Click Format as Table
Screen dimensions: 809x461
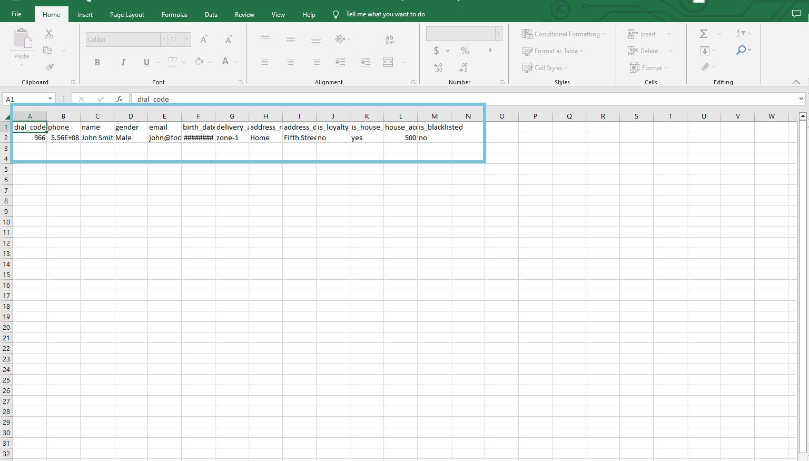553,51
